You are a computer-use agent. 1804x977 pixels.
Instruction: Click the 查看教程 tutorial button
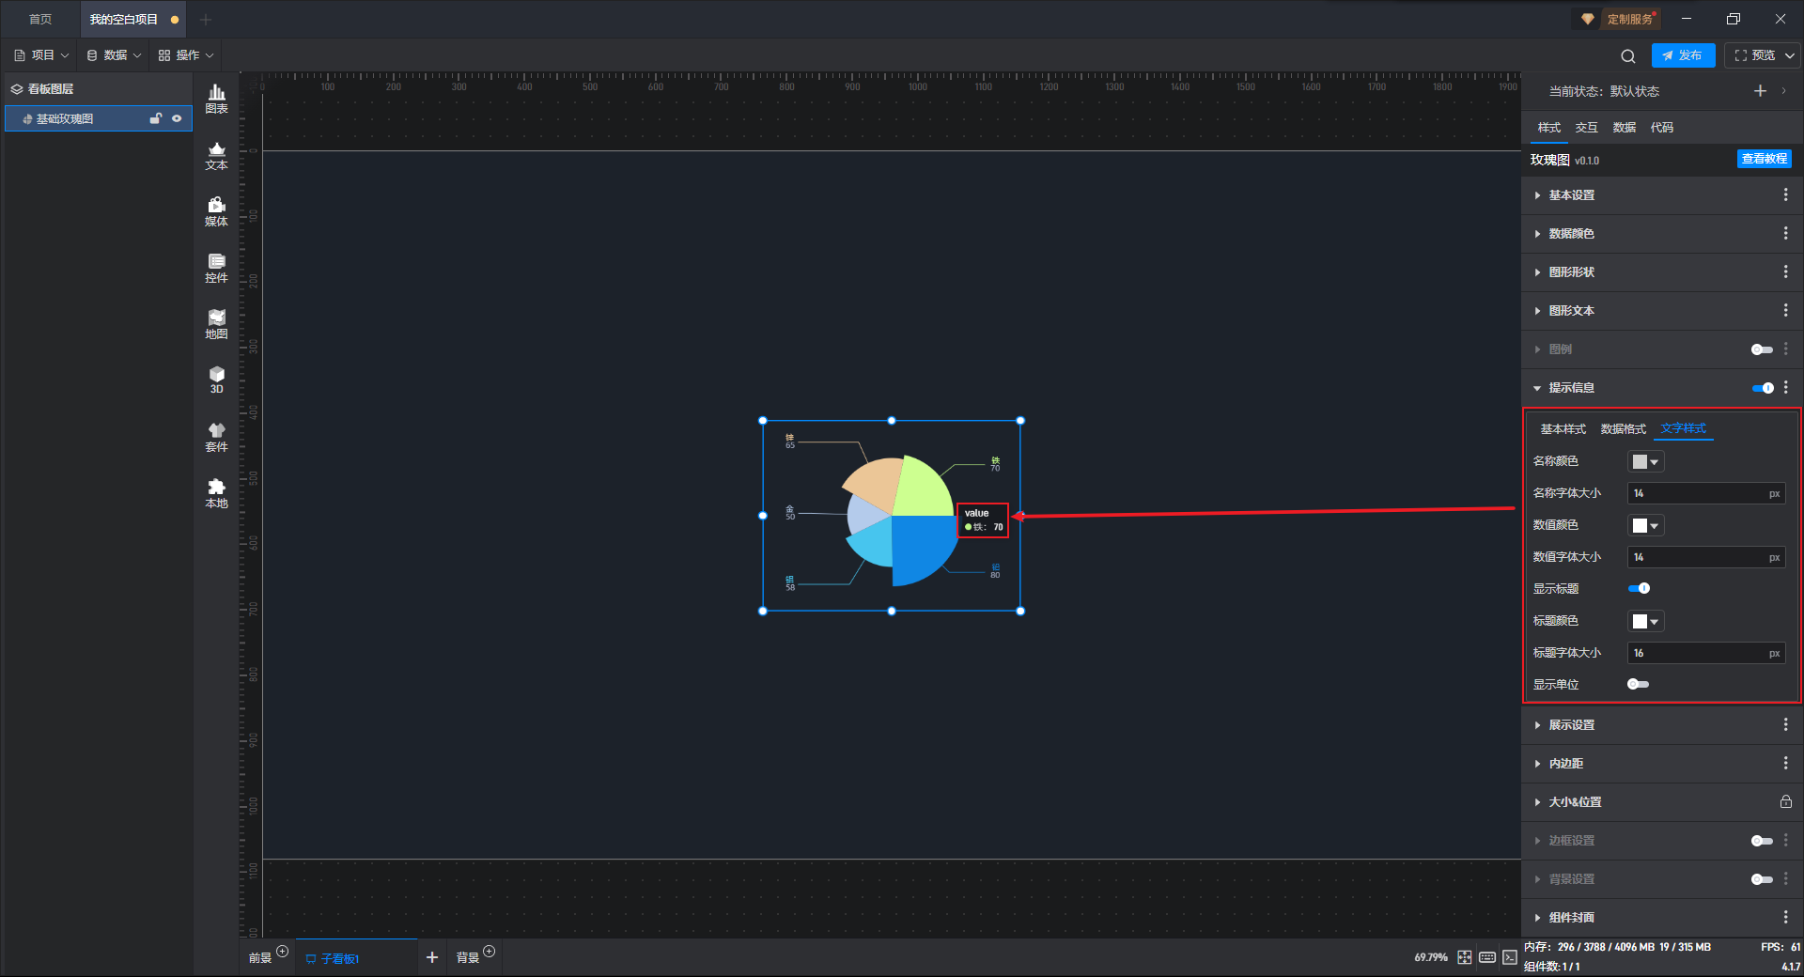[x=1764, y=159]
